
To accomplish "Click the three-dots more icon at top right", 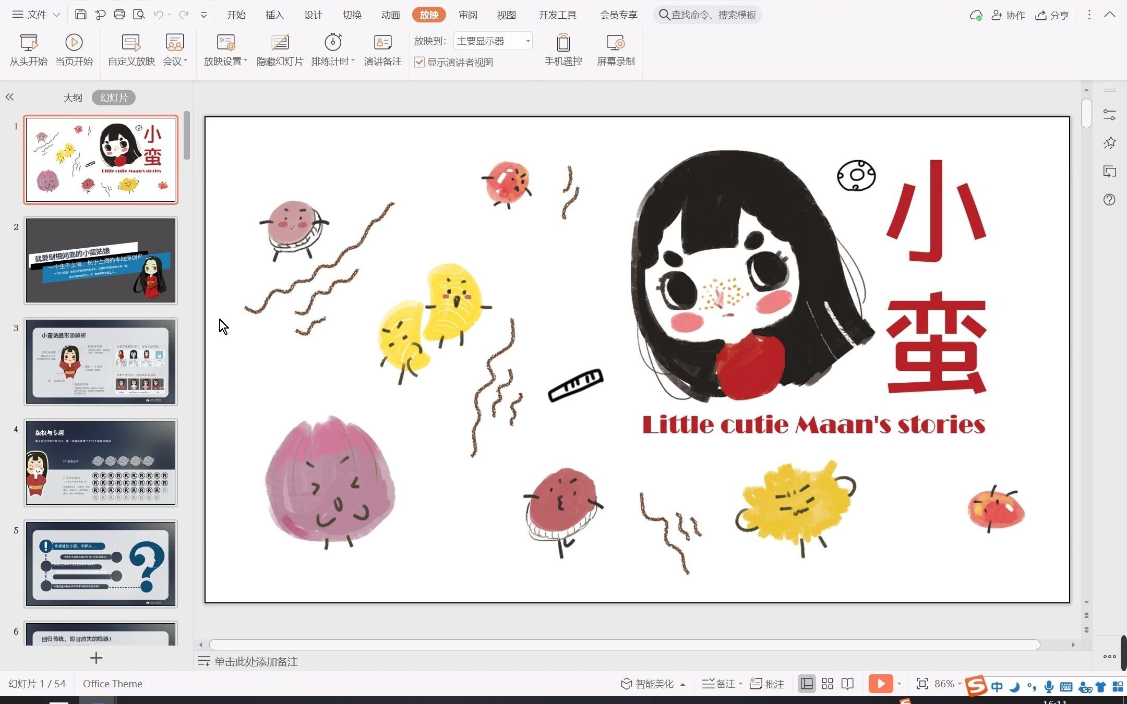I will [x=1089, y=15].
